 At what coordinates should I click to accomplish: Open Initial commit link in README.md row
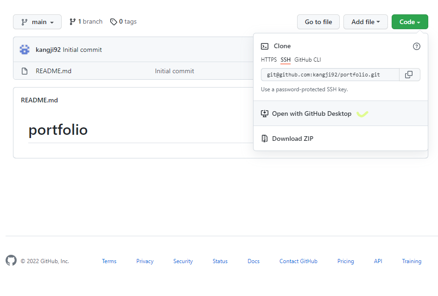click(174, 71)
